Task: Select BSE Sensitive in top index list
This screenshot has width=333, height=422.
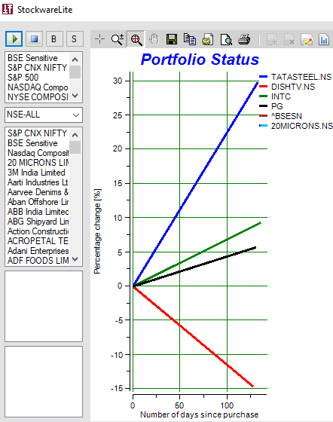Action: click(x=32, y=58)
